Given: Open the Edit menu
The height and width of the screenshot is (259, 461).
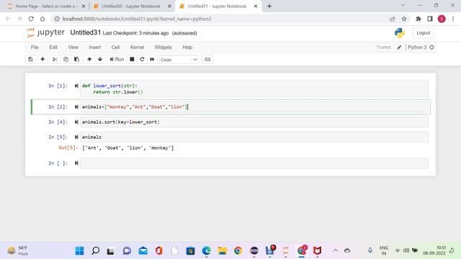Looking at the screenshot, I should (x=53, y=47).
